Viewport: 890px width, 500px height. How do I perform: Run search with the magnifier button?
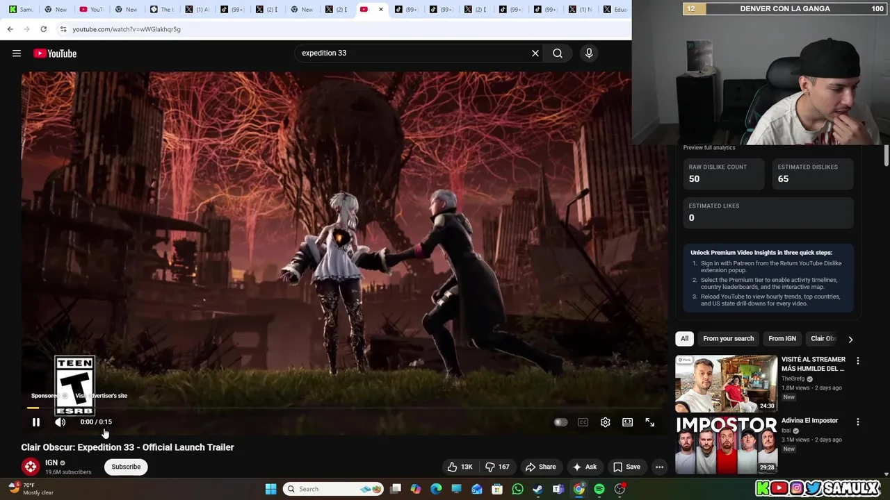(558, 53)
